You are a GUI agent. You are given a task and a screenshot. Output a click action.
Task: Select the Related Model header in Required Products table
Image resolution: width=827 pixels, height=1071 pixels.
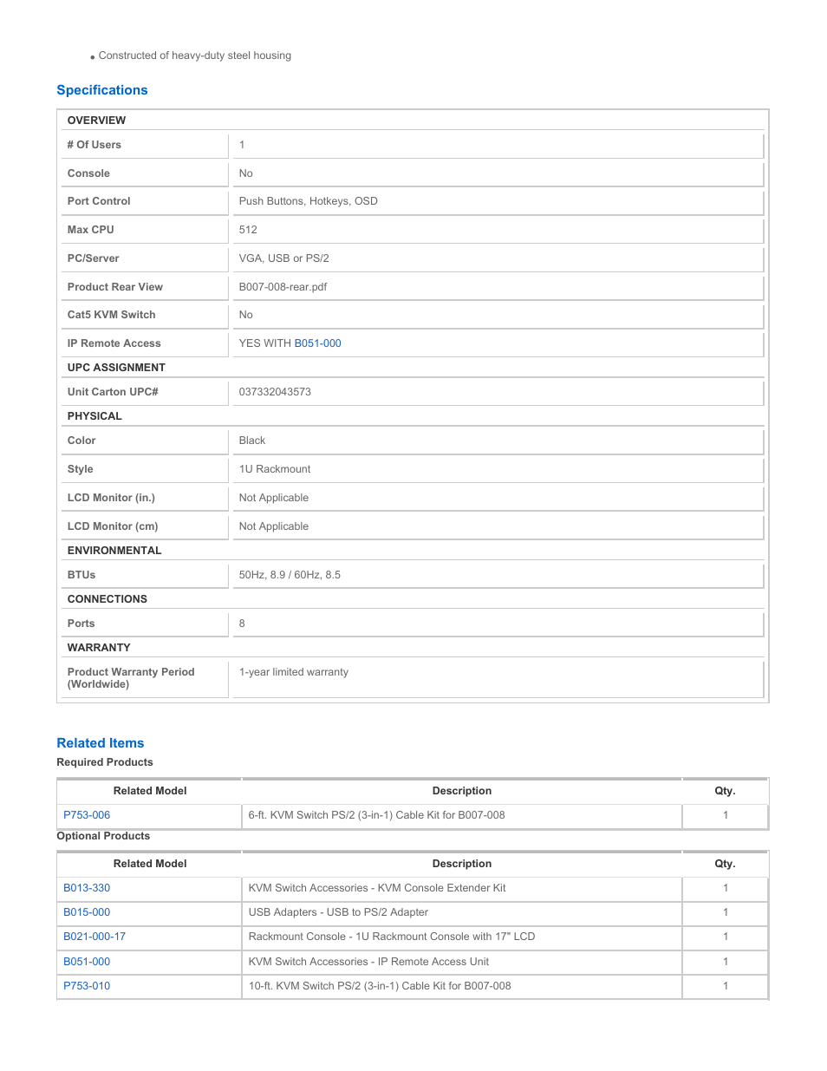click(150, 791)
